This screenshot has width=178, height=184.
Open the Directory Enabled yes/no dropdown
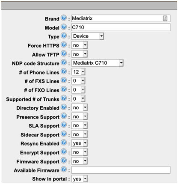pos(80,107)
